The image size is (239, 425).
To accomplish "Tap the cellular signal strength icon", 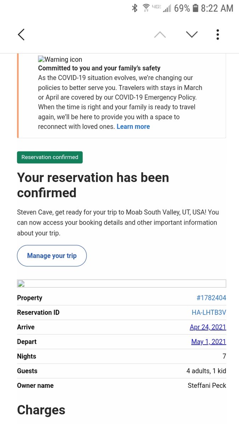I will click(x=167, y=8).
